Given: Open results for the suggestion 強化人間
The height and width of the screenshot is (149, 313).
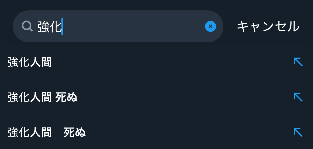Looking at the screenshot, I should (30, 62).
